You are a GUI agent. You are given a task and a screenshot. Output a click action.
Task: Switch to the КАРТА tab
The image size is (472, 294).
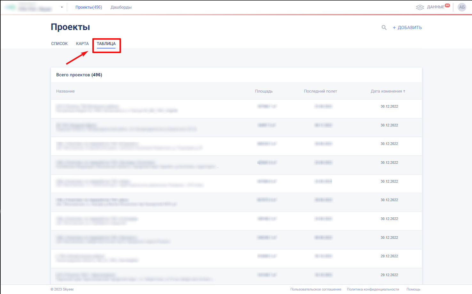82,44
